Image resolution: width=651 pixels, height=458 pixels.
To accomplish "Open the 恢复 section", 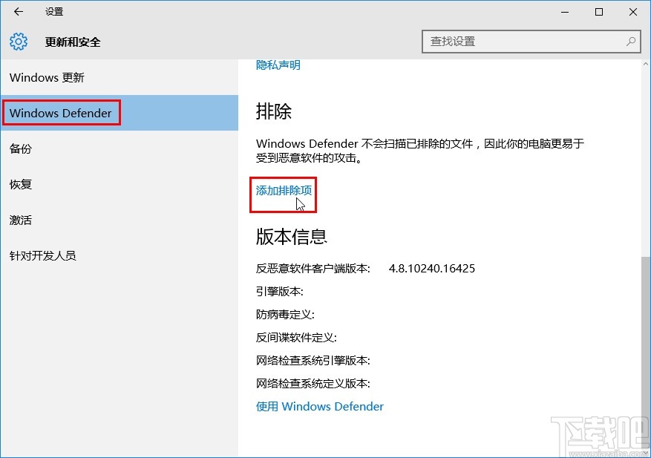I will click(x=20, y=184).
